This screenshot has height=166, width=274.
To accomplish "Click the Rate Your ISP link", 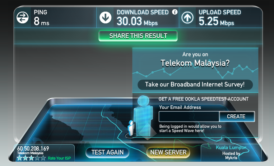I will pyautogui.click(x=59, y=158).
